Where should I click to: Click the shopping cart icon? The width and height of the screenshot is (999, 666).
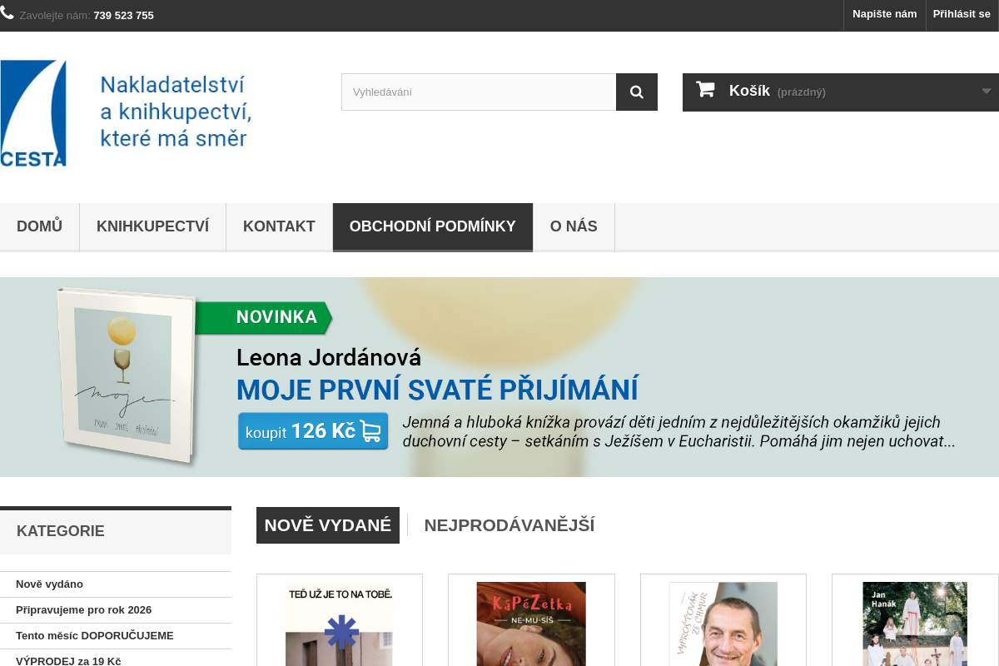(705, 90)
